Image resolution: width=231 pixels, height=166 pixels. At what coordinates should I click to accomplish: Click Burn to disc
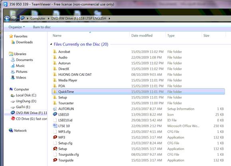click(42, 27)
